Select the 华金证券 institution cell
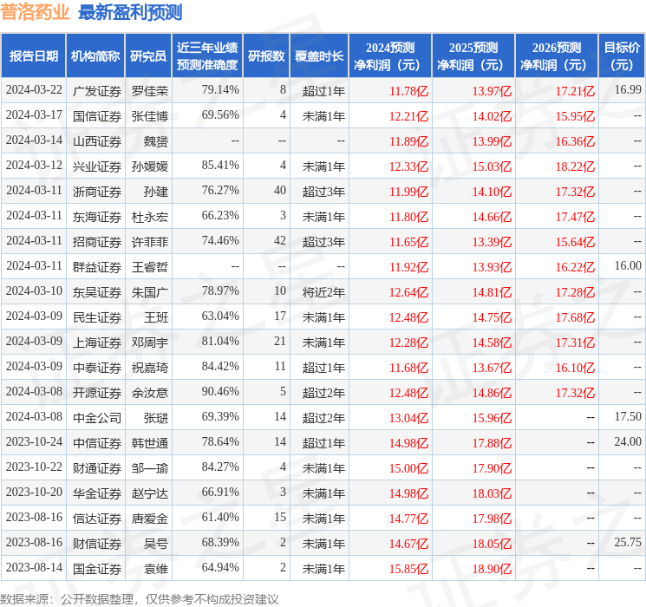The width and height of the screenshot is (646, 607). click(x=97, y=493)
